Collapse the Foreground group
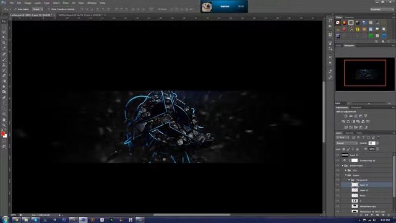The height and width of the screenshot is (223, 396). coord(349,180)
